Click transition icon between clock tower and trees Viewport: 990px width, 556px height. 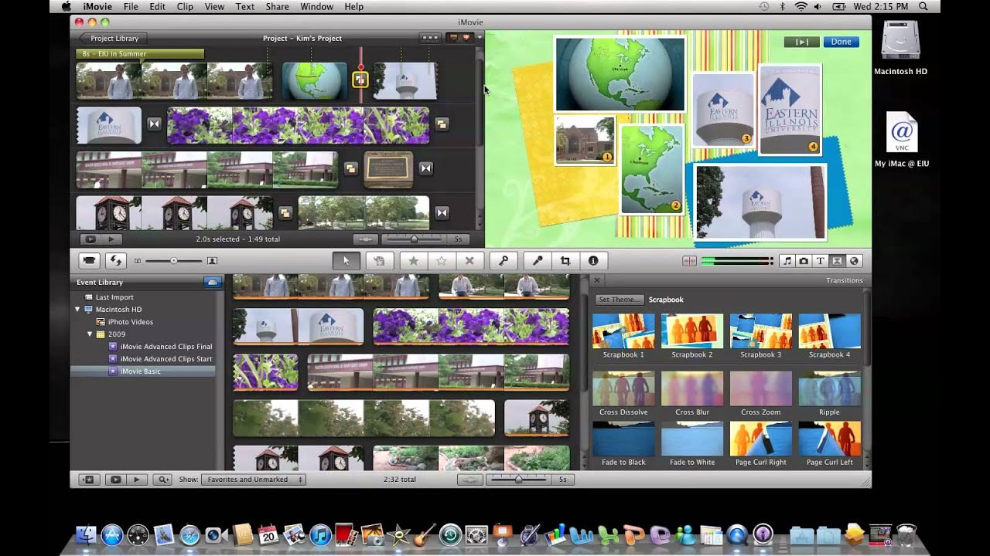(x=285, y=212)
